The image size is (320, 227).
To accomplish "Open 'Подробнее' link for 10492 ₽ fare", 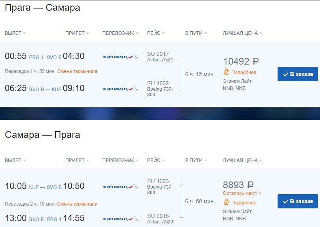I will click(244, 72).
